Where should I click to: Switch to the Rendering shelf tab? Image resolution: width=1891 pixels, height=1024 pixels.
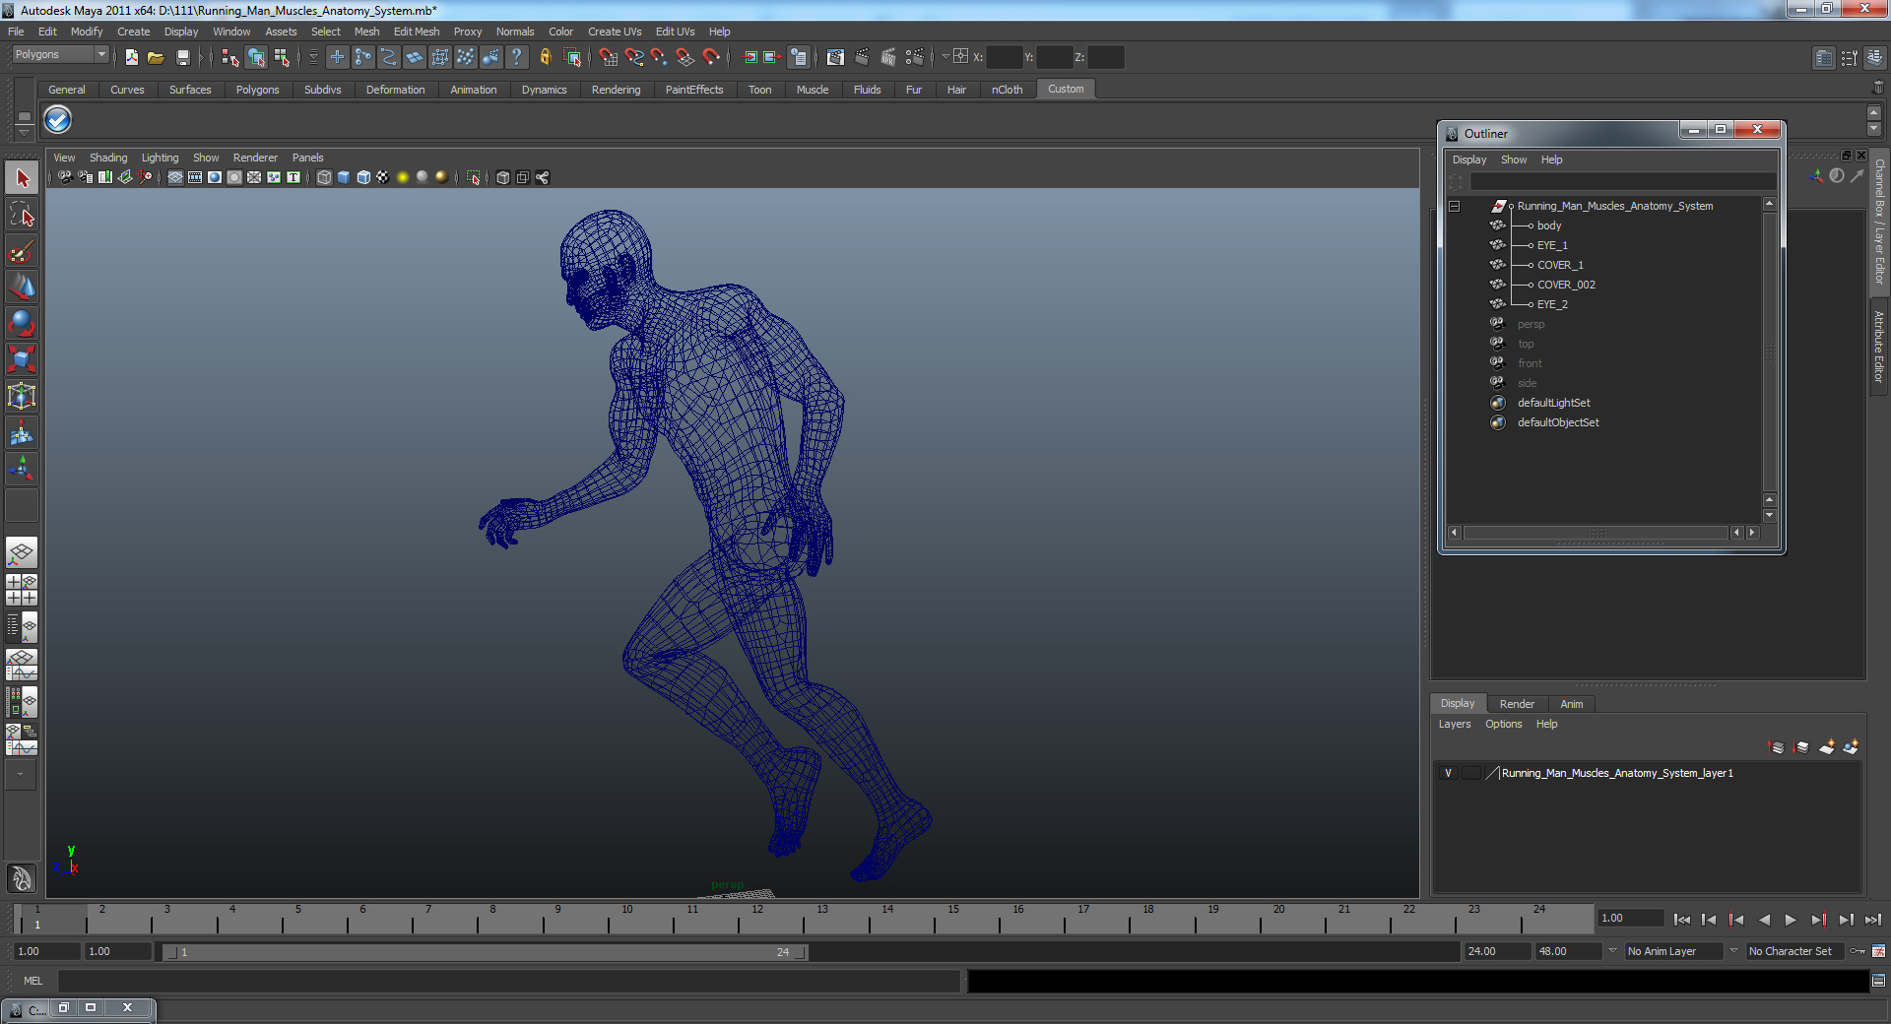click(x=616, y=90)
